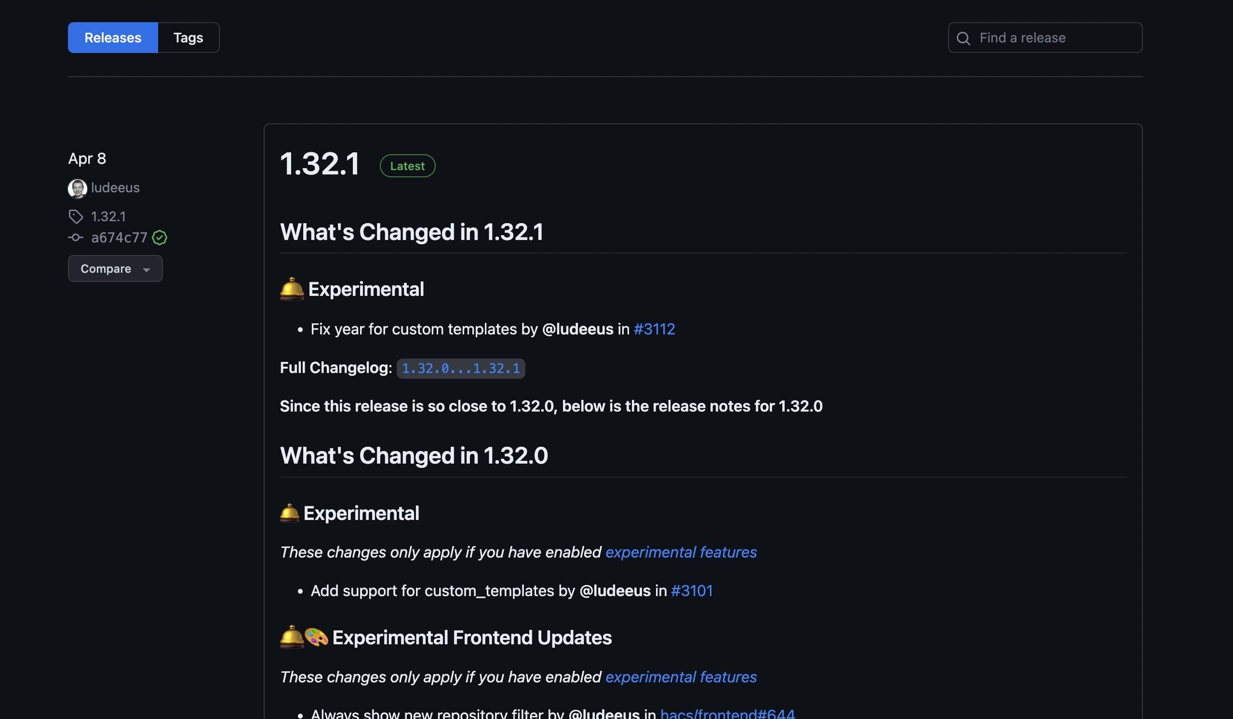Select the Releases tab
Image resolution: width=1233 pixels, height=719 pixels.
pos(112,38)
